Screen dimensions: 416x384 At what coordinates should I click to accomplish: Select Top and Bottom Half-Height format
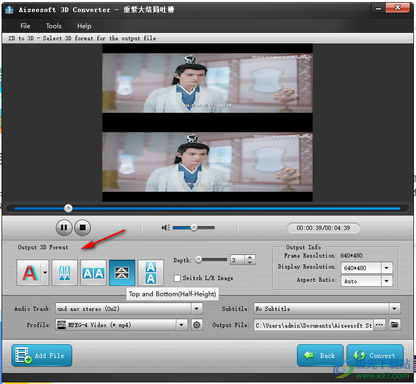tap(122, 273)
